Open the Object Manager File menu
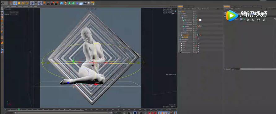 tap(181, 9)
